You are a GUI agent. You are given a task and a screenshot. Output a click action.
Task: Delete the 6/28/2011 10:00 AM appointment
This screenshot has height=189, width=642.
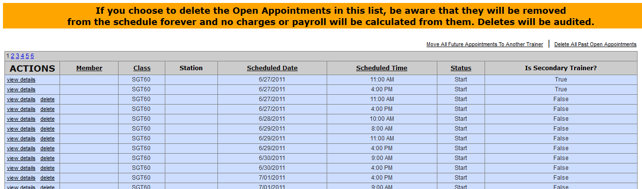coord(47,119)
